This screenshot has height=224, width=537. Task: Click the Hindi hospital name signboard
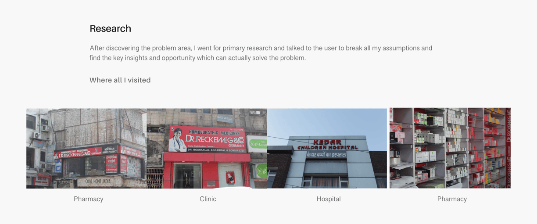[326, 155]
